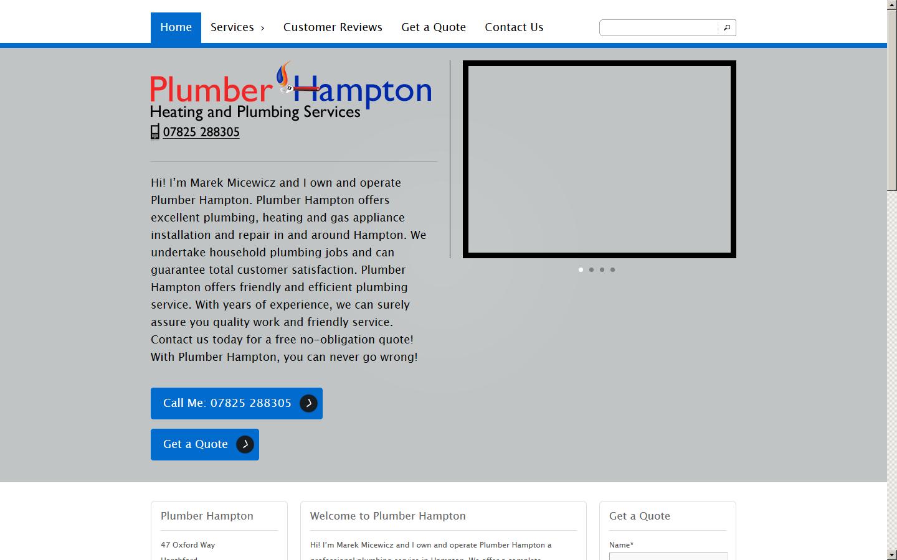897x560 pixels.
Task: Focus the site search field
Action: (x=659, y=27)
